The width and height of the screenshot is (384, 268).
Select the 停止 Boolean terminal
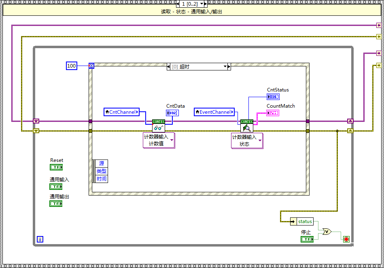coord(307,239)
